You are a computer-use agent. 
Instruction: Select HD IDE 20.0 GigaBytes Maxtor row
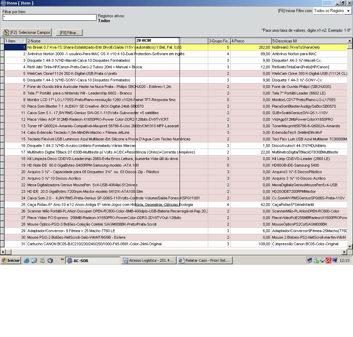(175, 191)
